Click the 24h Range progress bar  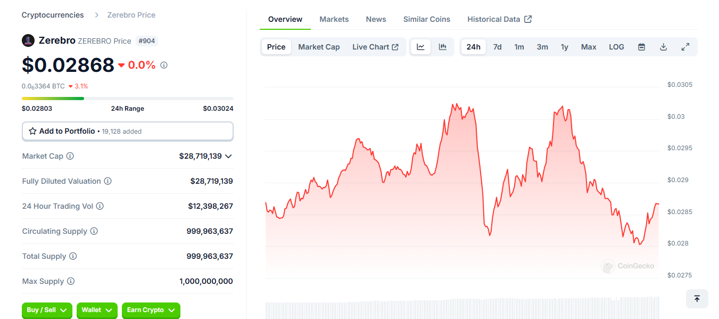(127, 99)
